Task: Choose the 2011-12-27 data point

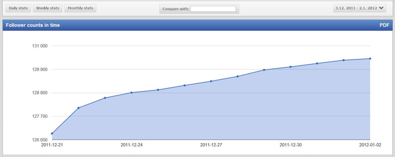Action: (x=211, y=81)
